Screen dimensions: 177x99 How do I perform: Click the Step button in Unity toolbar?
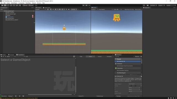tap(89, 5)
